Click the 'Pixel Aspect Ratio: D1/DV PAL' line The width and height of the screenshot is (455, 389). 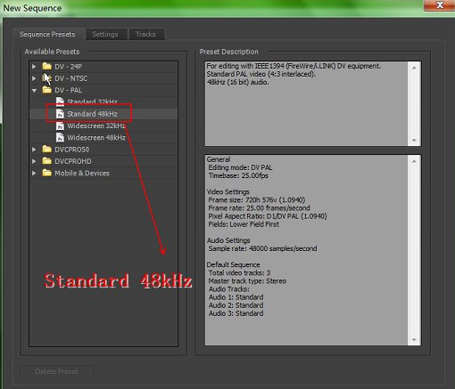pyautogui.click(x=268, y=216)
